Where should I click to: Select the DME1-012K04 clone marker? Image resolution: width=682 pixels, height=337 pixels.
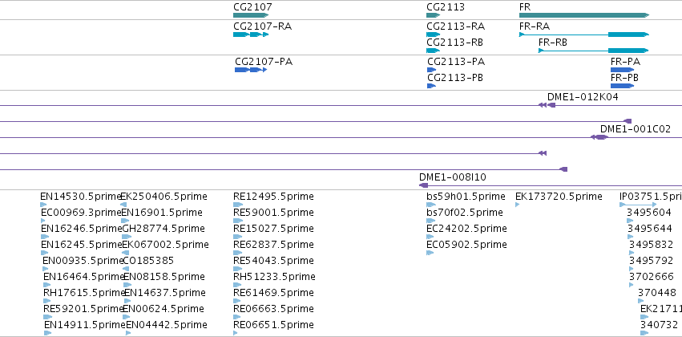click(x=547, y=105)
